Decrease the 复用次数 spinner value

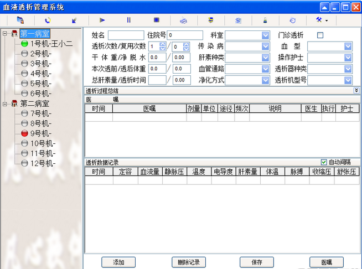click(x=186, y=49)
